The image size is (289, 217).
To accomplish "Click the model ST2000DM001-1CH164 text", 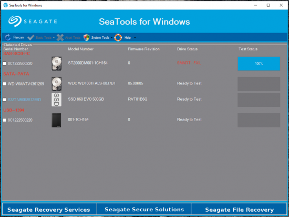I will tap(88, 63).
